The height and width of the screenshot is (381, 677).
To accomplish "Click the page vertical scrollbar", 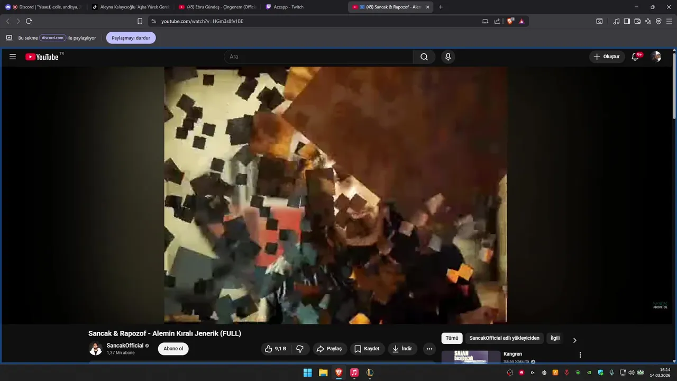I will click(x=674, y=85).
